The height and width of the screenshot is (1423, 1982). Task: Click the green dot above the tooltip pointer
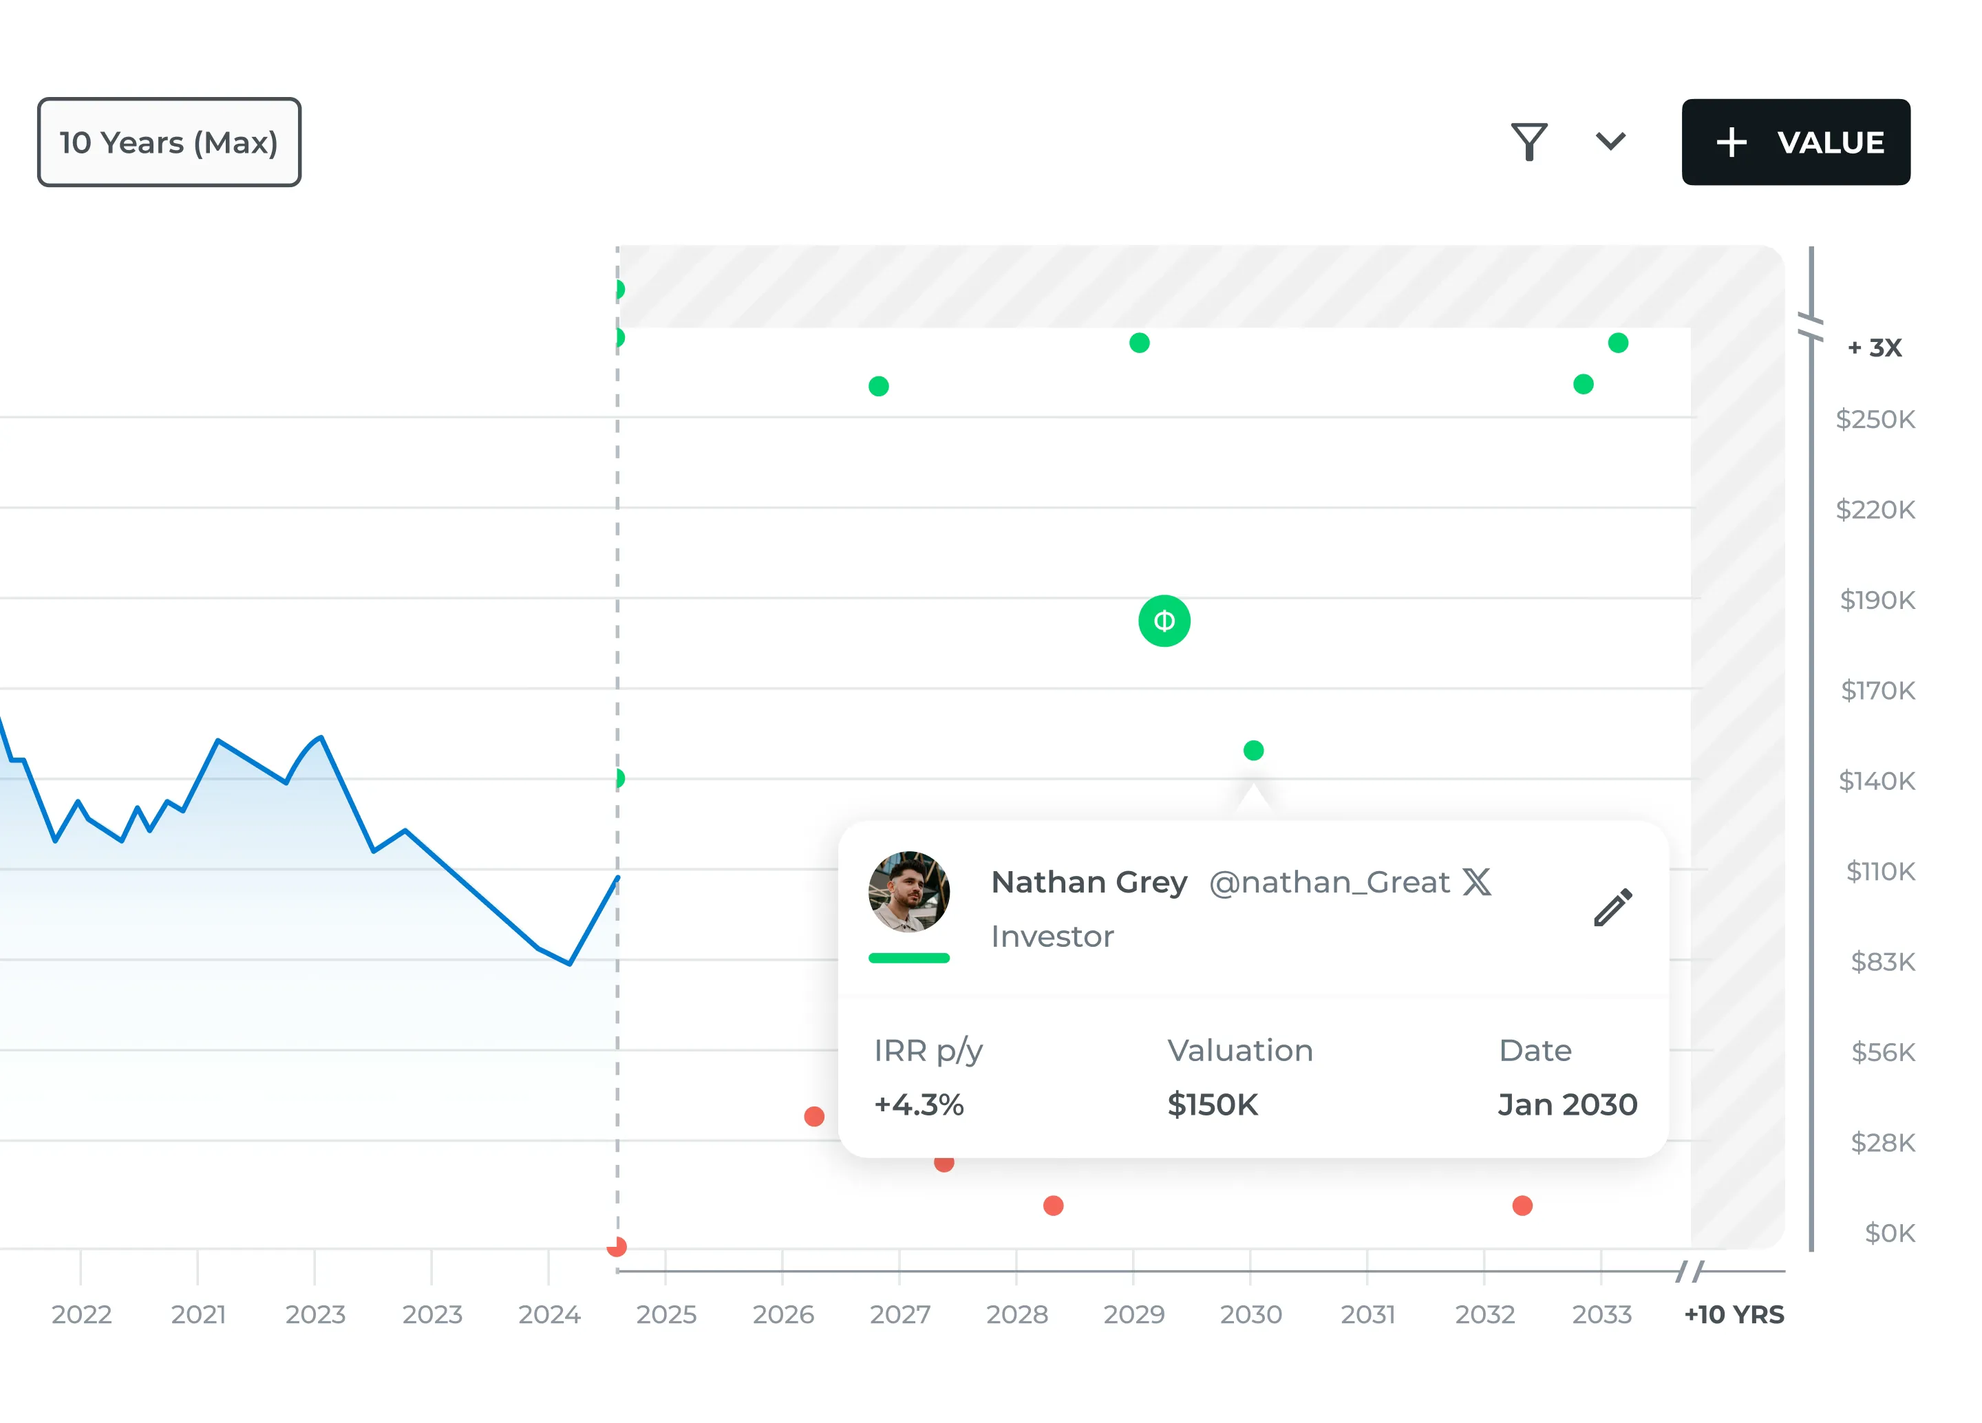(x=1253, y=750)
